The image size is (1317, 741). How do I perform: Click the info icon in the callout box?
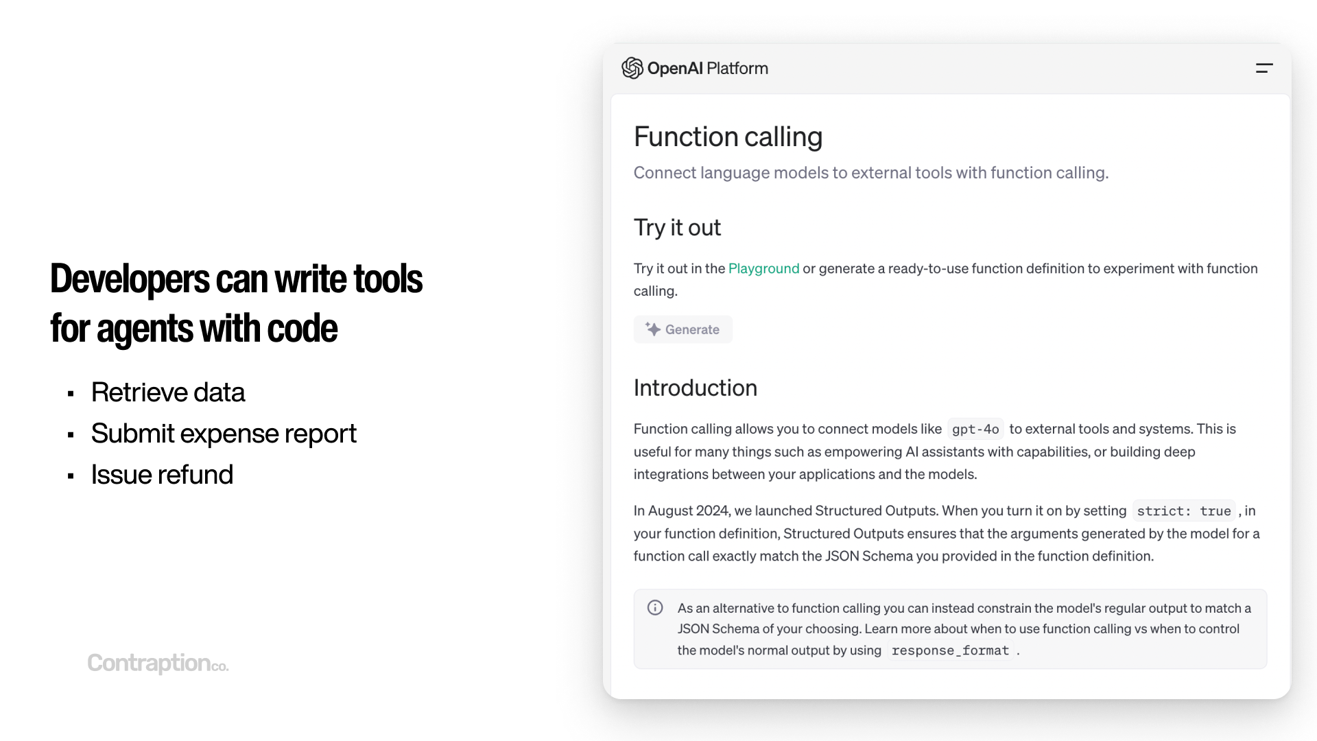(x=655, y=608)
